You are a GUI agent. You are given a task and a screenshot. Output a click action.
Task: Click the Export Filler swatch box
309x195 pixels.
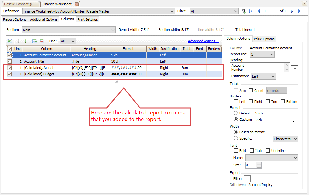[247, 179]
